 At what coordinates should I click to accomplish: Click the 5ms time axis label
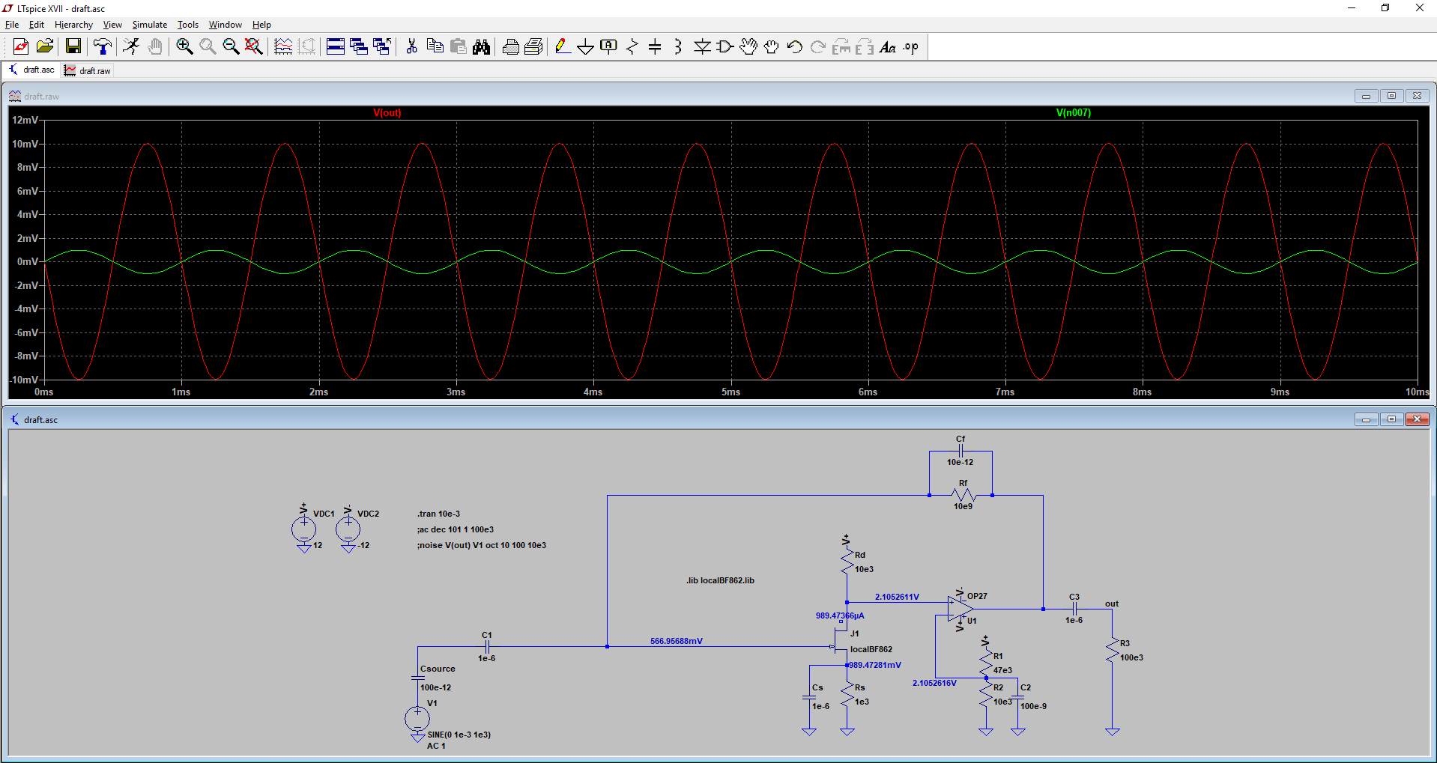(730, 392)
